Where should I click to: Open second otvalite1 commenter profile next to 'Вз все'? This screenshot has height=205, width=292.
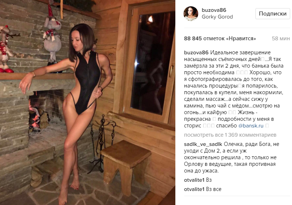pyautogui.click(x=194, y=189)
